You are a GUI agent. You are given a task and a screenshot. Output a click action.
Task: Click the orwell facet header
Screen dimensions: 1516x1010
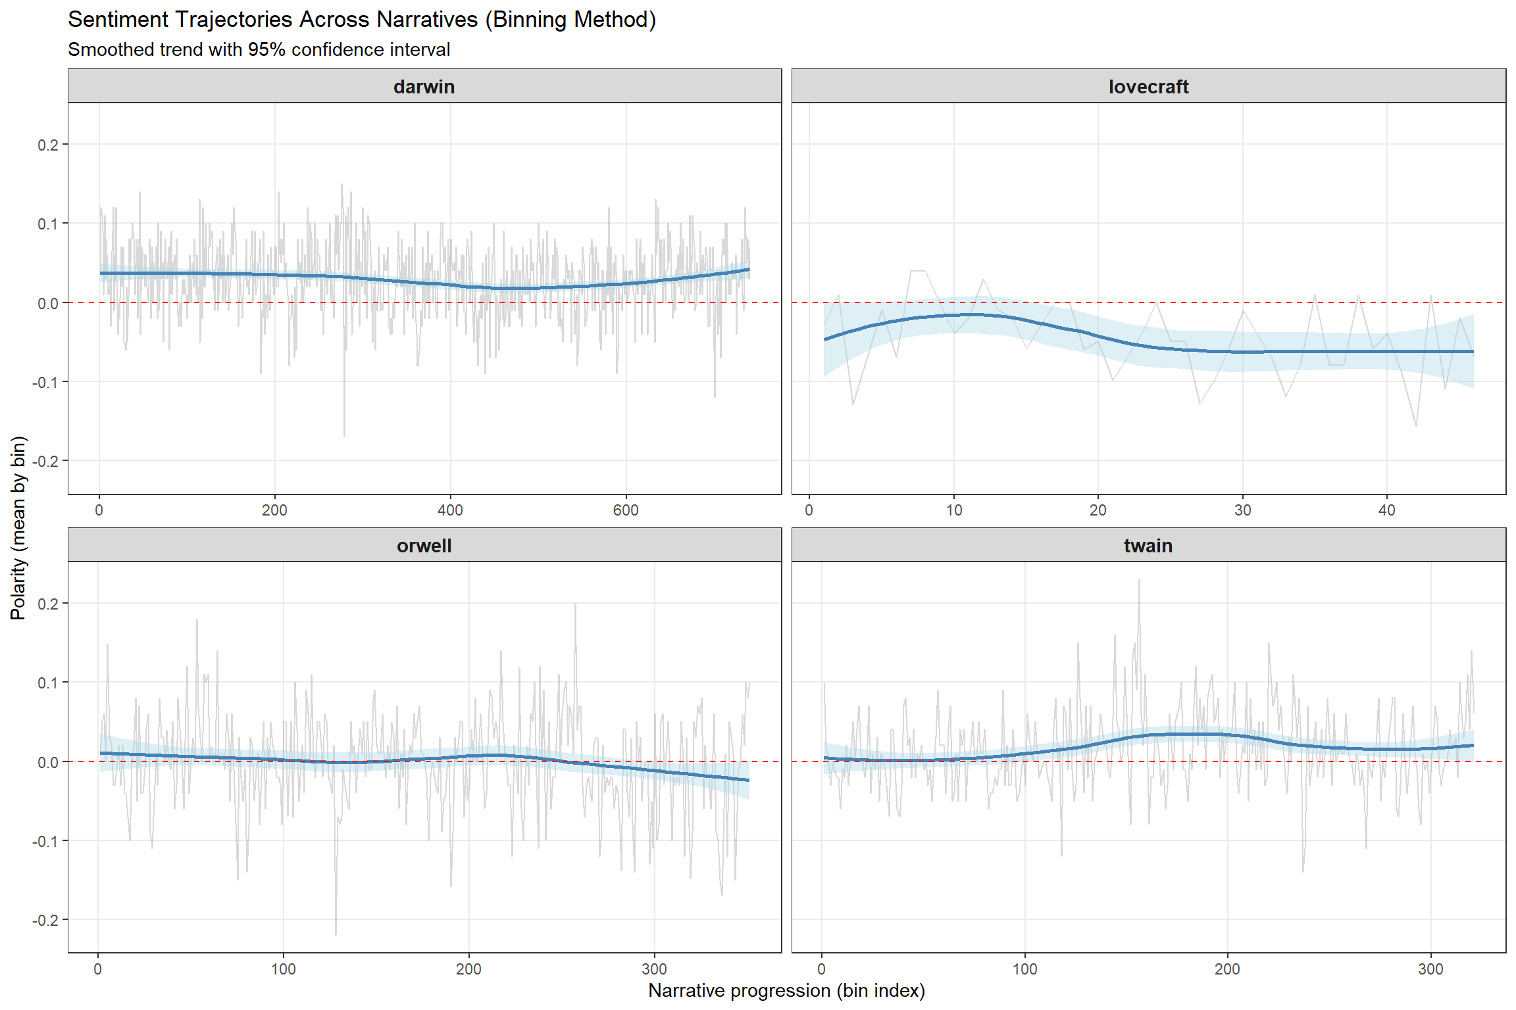(424, 546)
